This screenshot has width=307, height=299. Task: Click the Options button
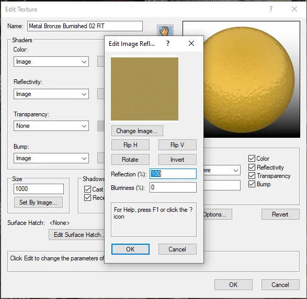(x=218, y=214)
